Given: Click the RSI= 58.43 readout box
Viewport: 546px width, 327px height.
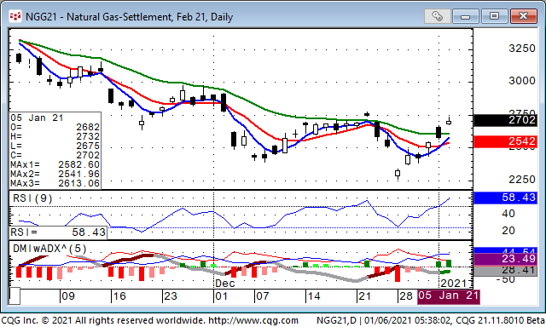Looking at the screenshot, I should coord(58,232).
